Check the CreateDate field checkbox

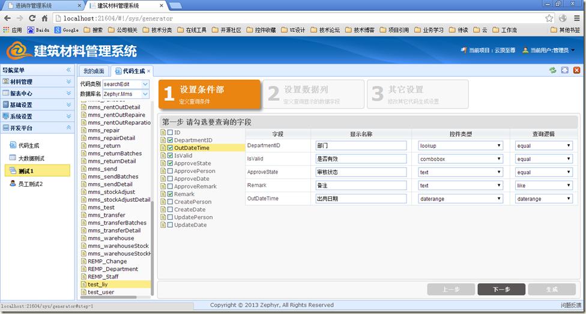point(170,210)
